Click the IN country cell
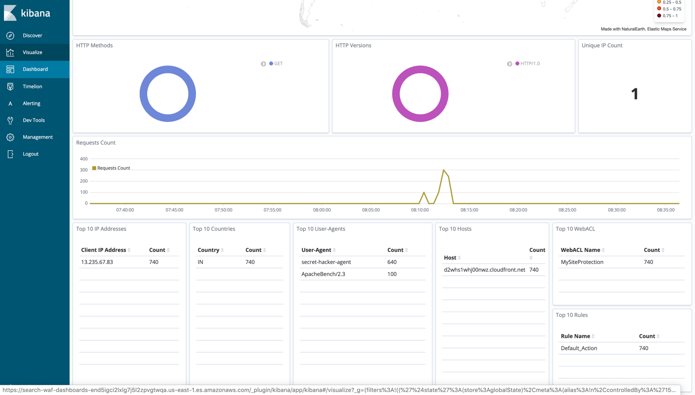695x395 pixels. [x=200, y=262]
